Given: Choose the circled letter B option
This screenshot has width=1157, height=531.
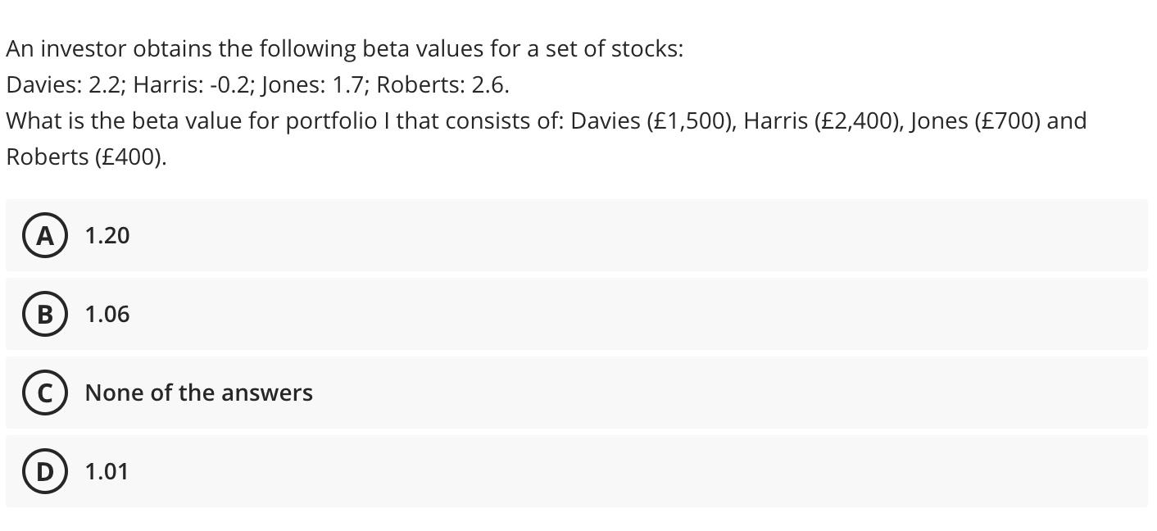Looking at the screenshot, I should click(45, 314).
